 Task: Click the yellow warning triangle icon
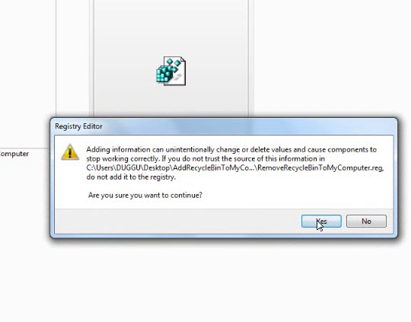[70, 152]
